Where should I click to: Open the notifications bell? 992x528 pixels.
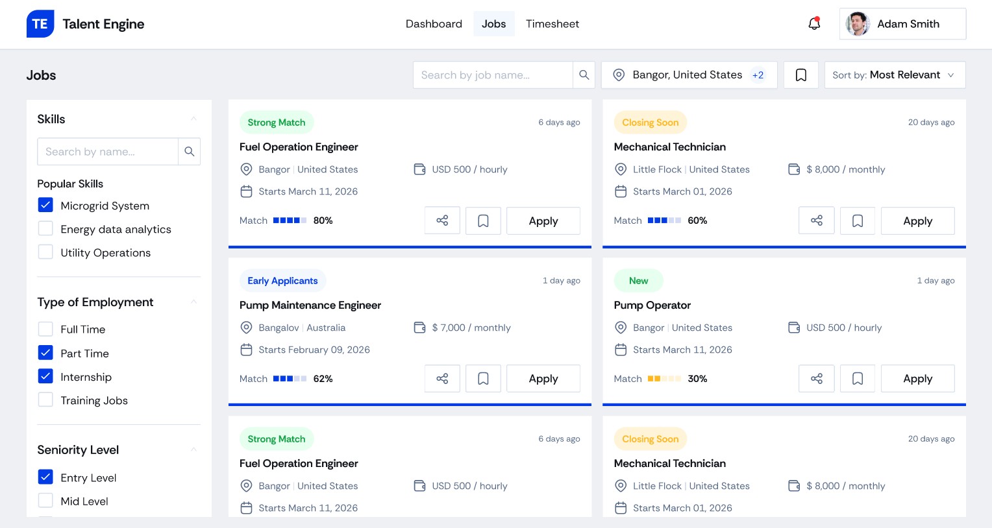(814, 23)
